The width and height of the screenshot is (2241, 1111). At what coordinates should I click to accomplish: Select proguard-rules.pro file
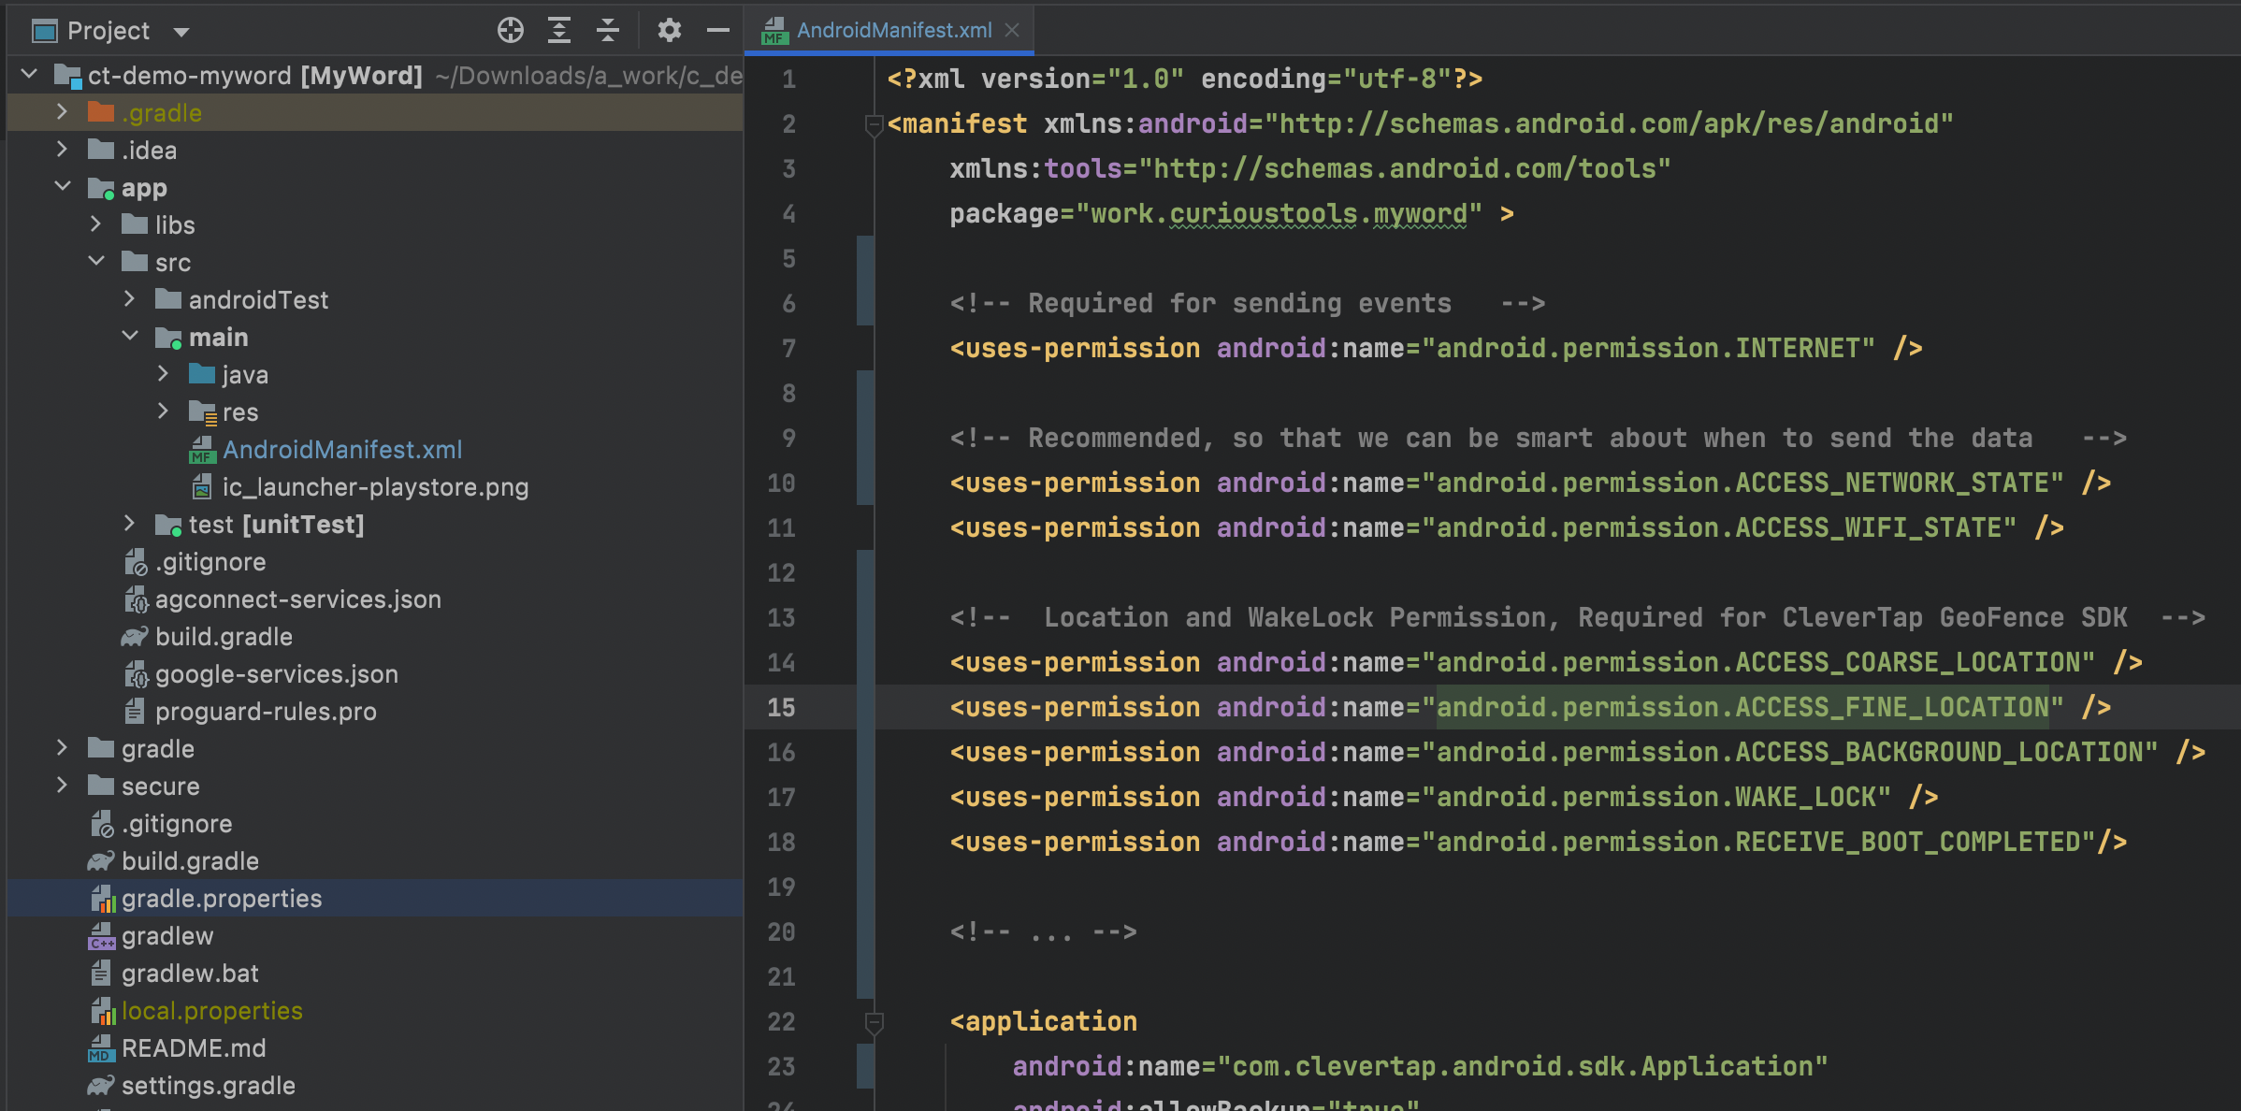tap(266, 712)
